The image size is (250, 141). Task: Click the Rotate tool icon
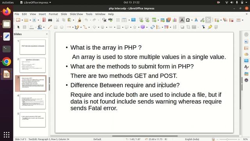(152, 27)
